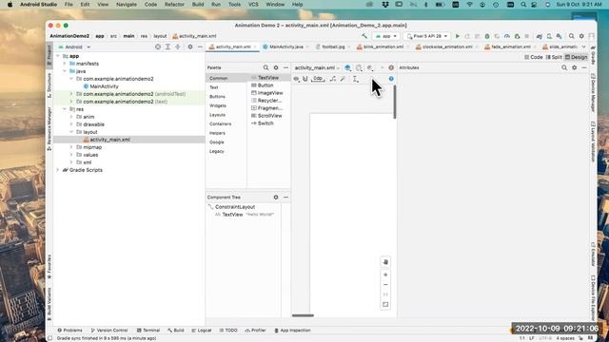Search the Palette with magnifier icon
The height and width of the screenshot is (342, 609).
(x=265, y=67)
